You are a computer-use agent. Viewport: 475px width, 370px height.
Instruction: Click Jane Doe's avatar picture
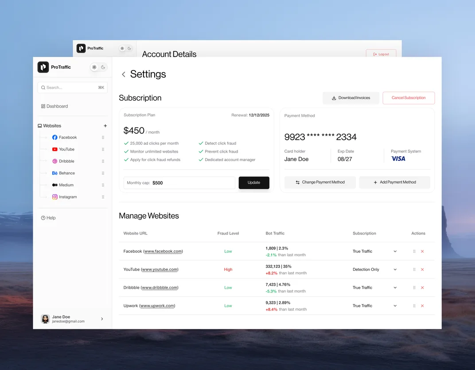[46, 319]
